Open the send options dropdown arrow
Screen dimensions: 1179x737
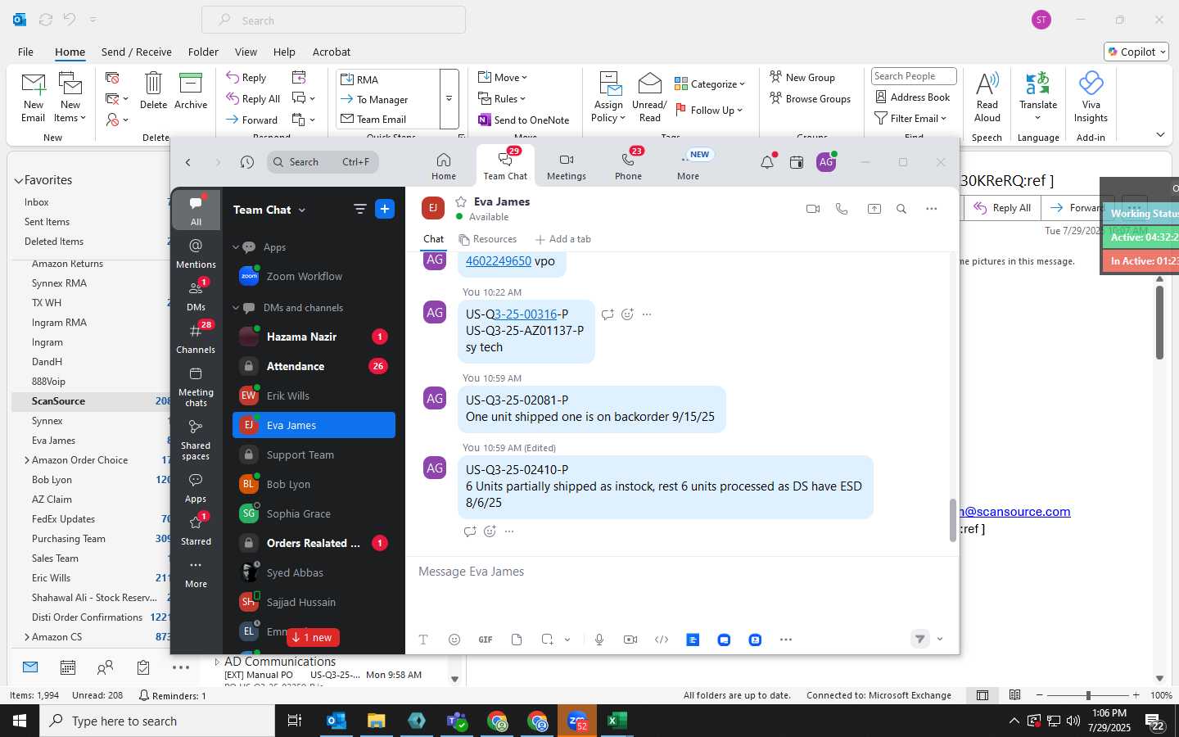940,640
